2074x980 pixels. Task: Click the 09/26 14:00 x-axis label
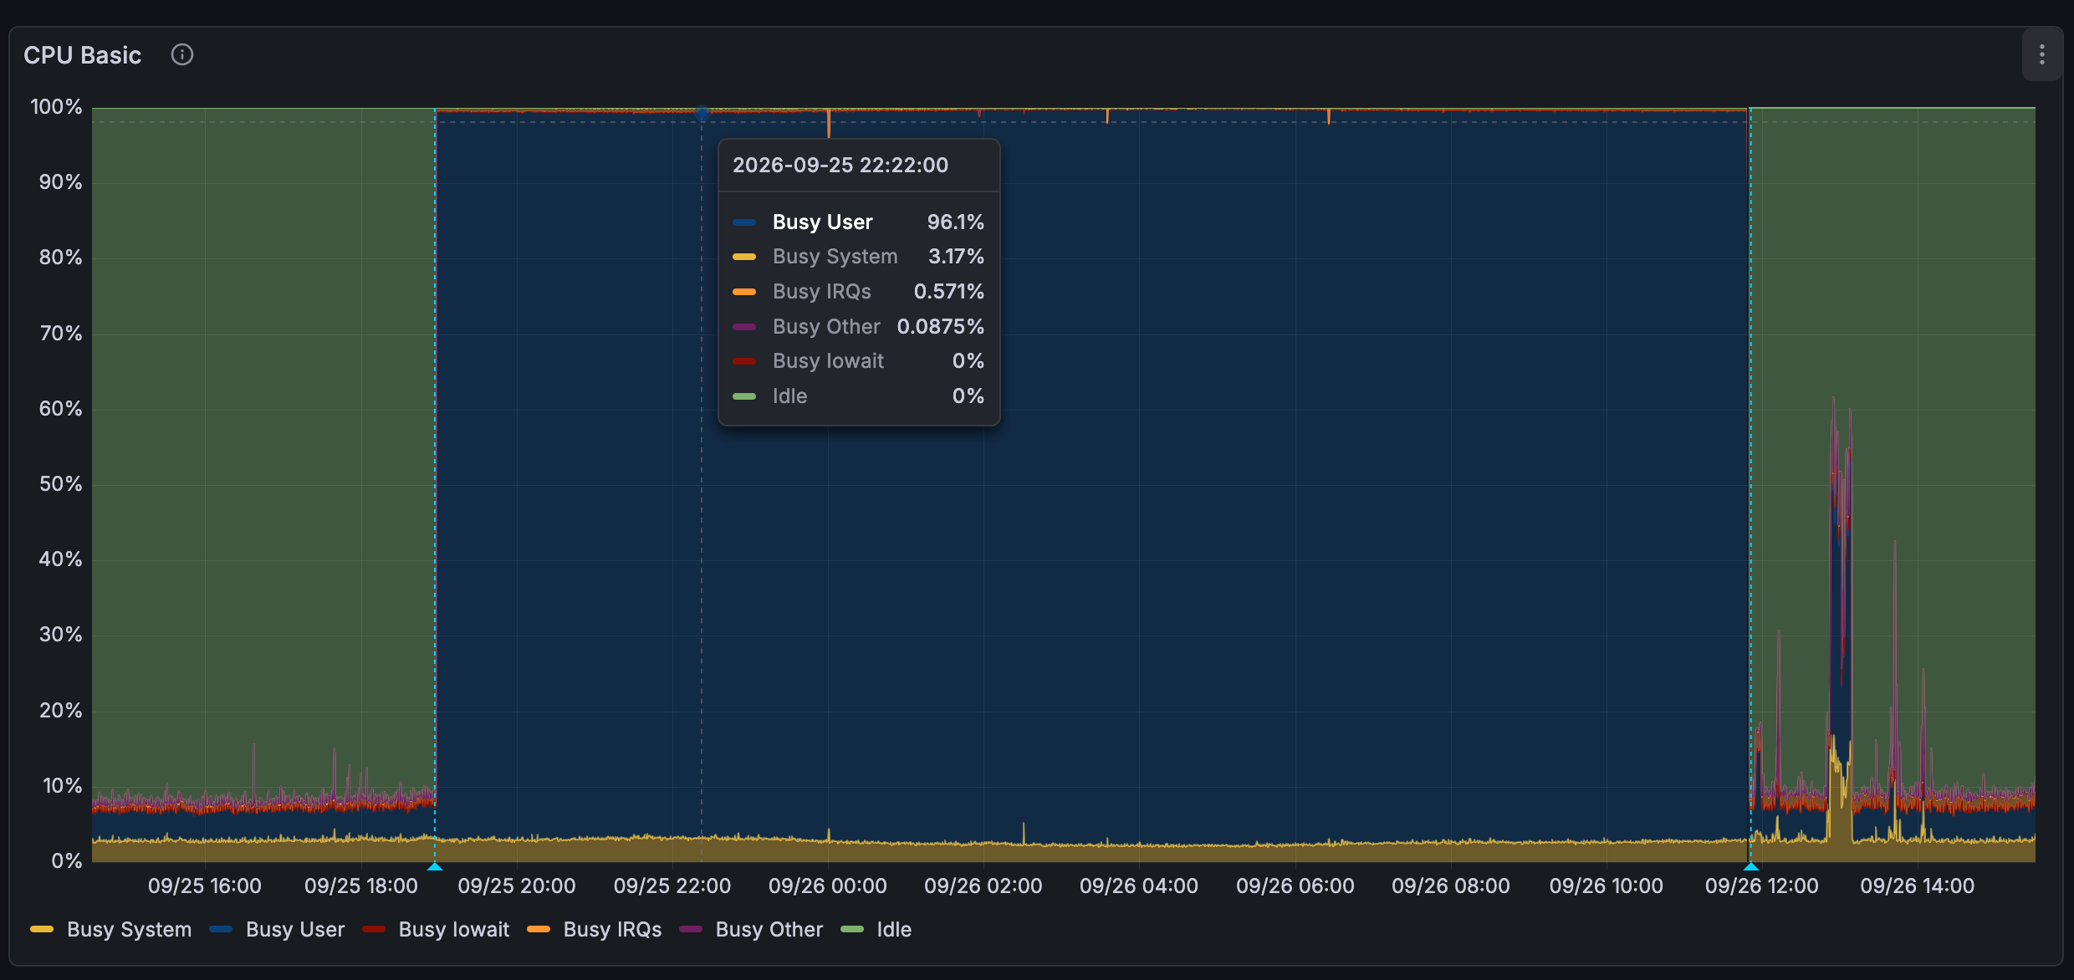[x=1917, y=886]
